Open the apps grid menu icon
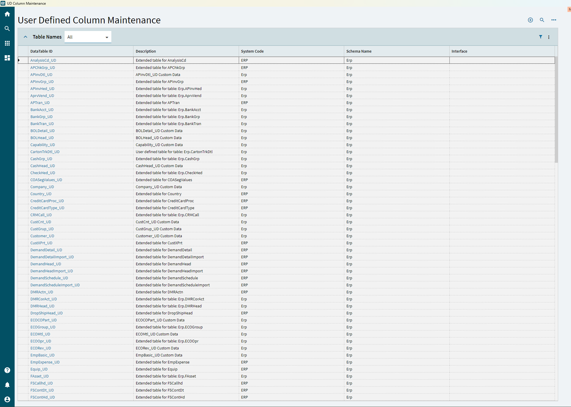571x407 pixels. tap(7, 43)
